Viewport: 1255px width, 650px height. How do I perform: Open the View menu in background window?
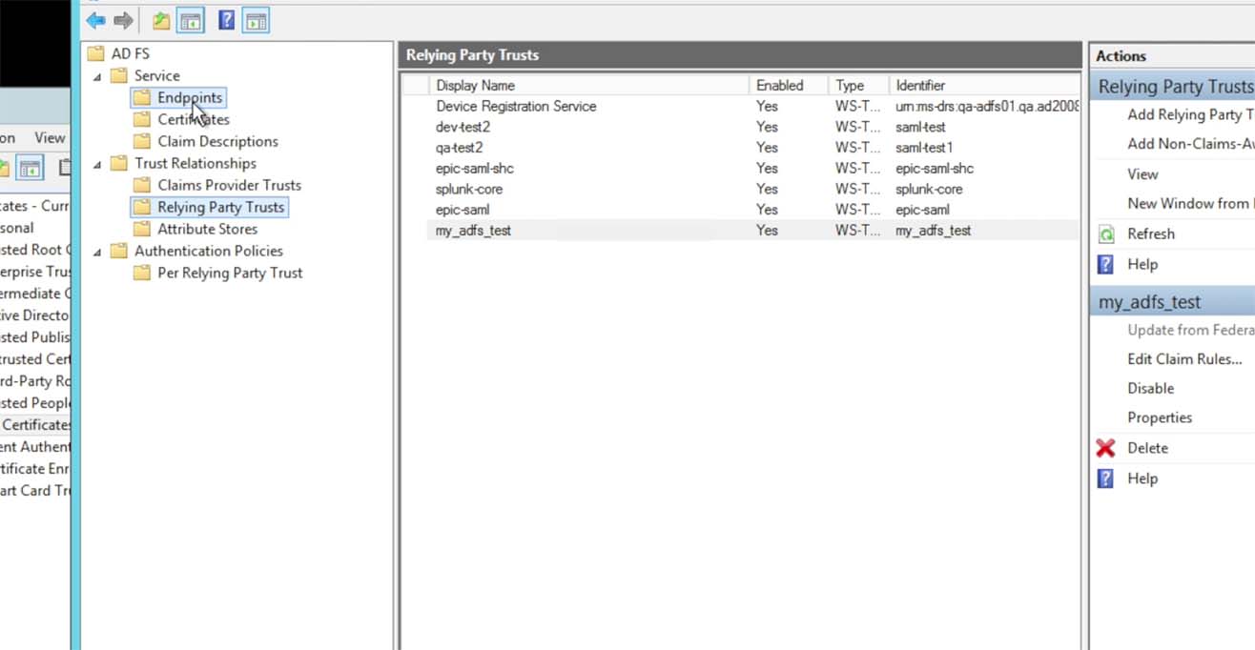tap(50, 138)
